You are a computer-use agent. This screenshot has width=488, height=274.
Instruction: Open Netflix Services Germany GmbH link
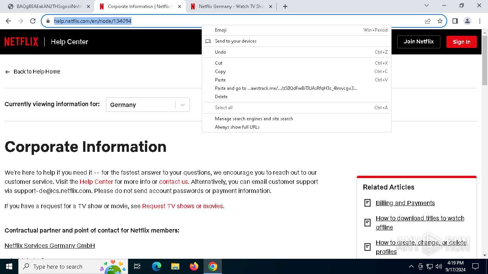50,245
